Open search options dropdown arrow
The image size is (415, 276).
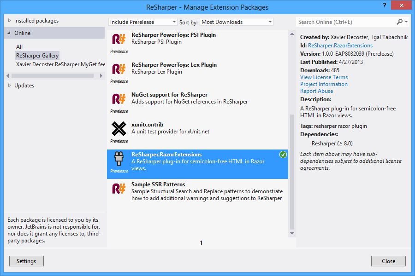406,22
